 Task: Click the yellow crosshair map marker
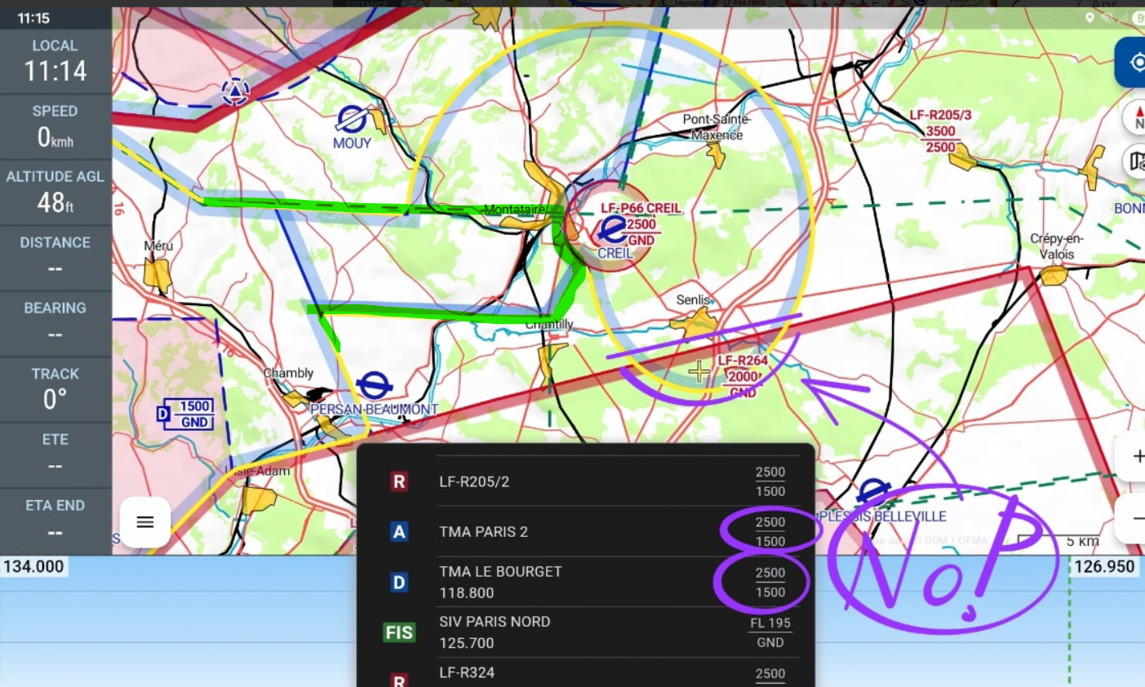click(x=699, y=372)
